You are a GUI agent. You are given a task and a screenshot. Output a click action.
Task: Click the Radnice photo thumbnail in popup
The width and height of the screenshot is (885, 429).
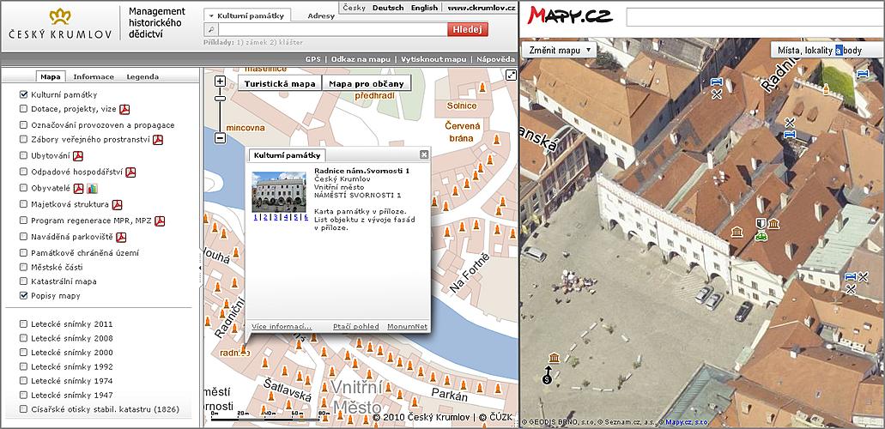tap(279, 192)
